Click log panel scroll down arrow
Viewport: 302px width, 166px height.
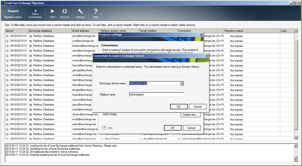pos(296,160)
